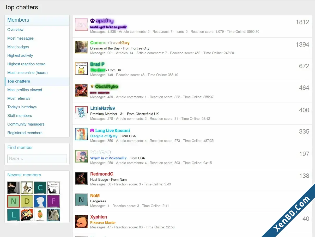Click Long Live Kasumi's count 335
315x237 pixels.
click(x=304, y=132)
